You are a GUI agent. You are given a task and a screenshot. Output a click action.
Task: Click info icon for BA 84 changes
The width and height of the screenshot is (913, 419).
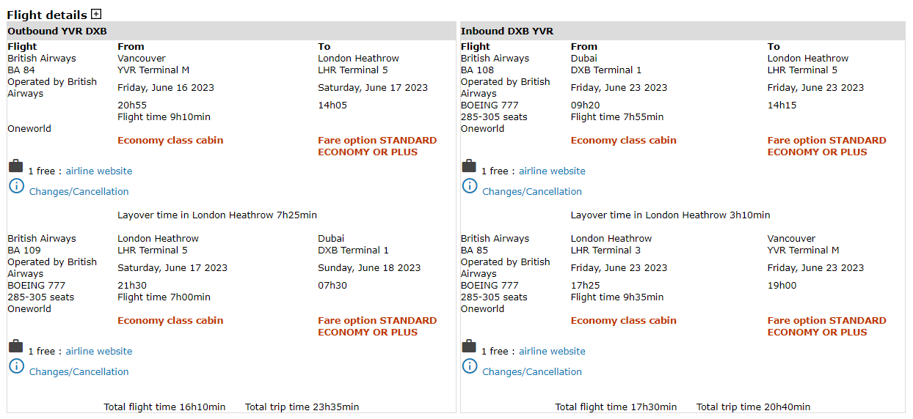pyautogui.click(x=16, y=186)
